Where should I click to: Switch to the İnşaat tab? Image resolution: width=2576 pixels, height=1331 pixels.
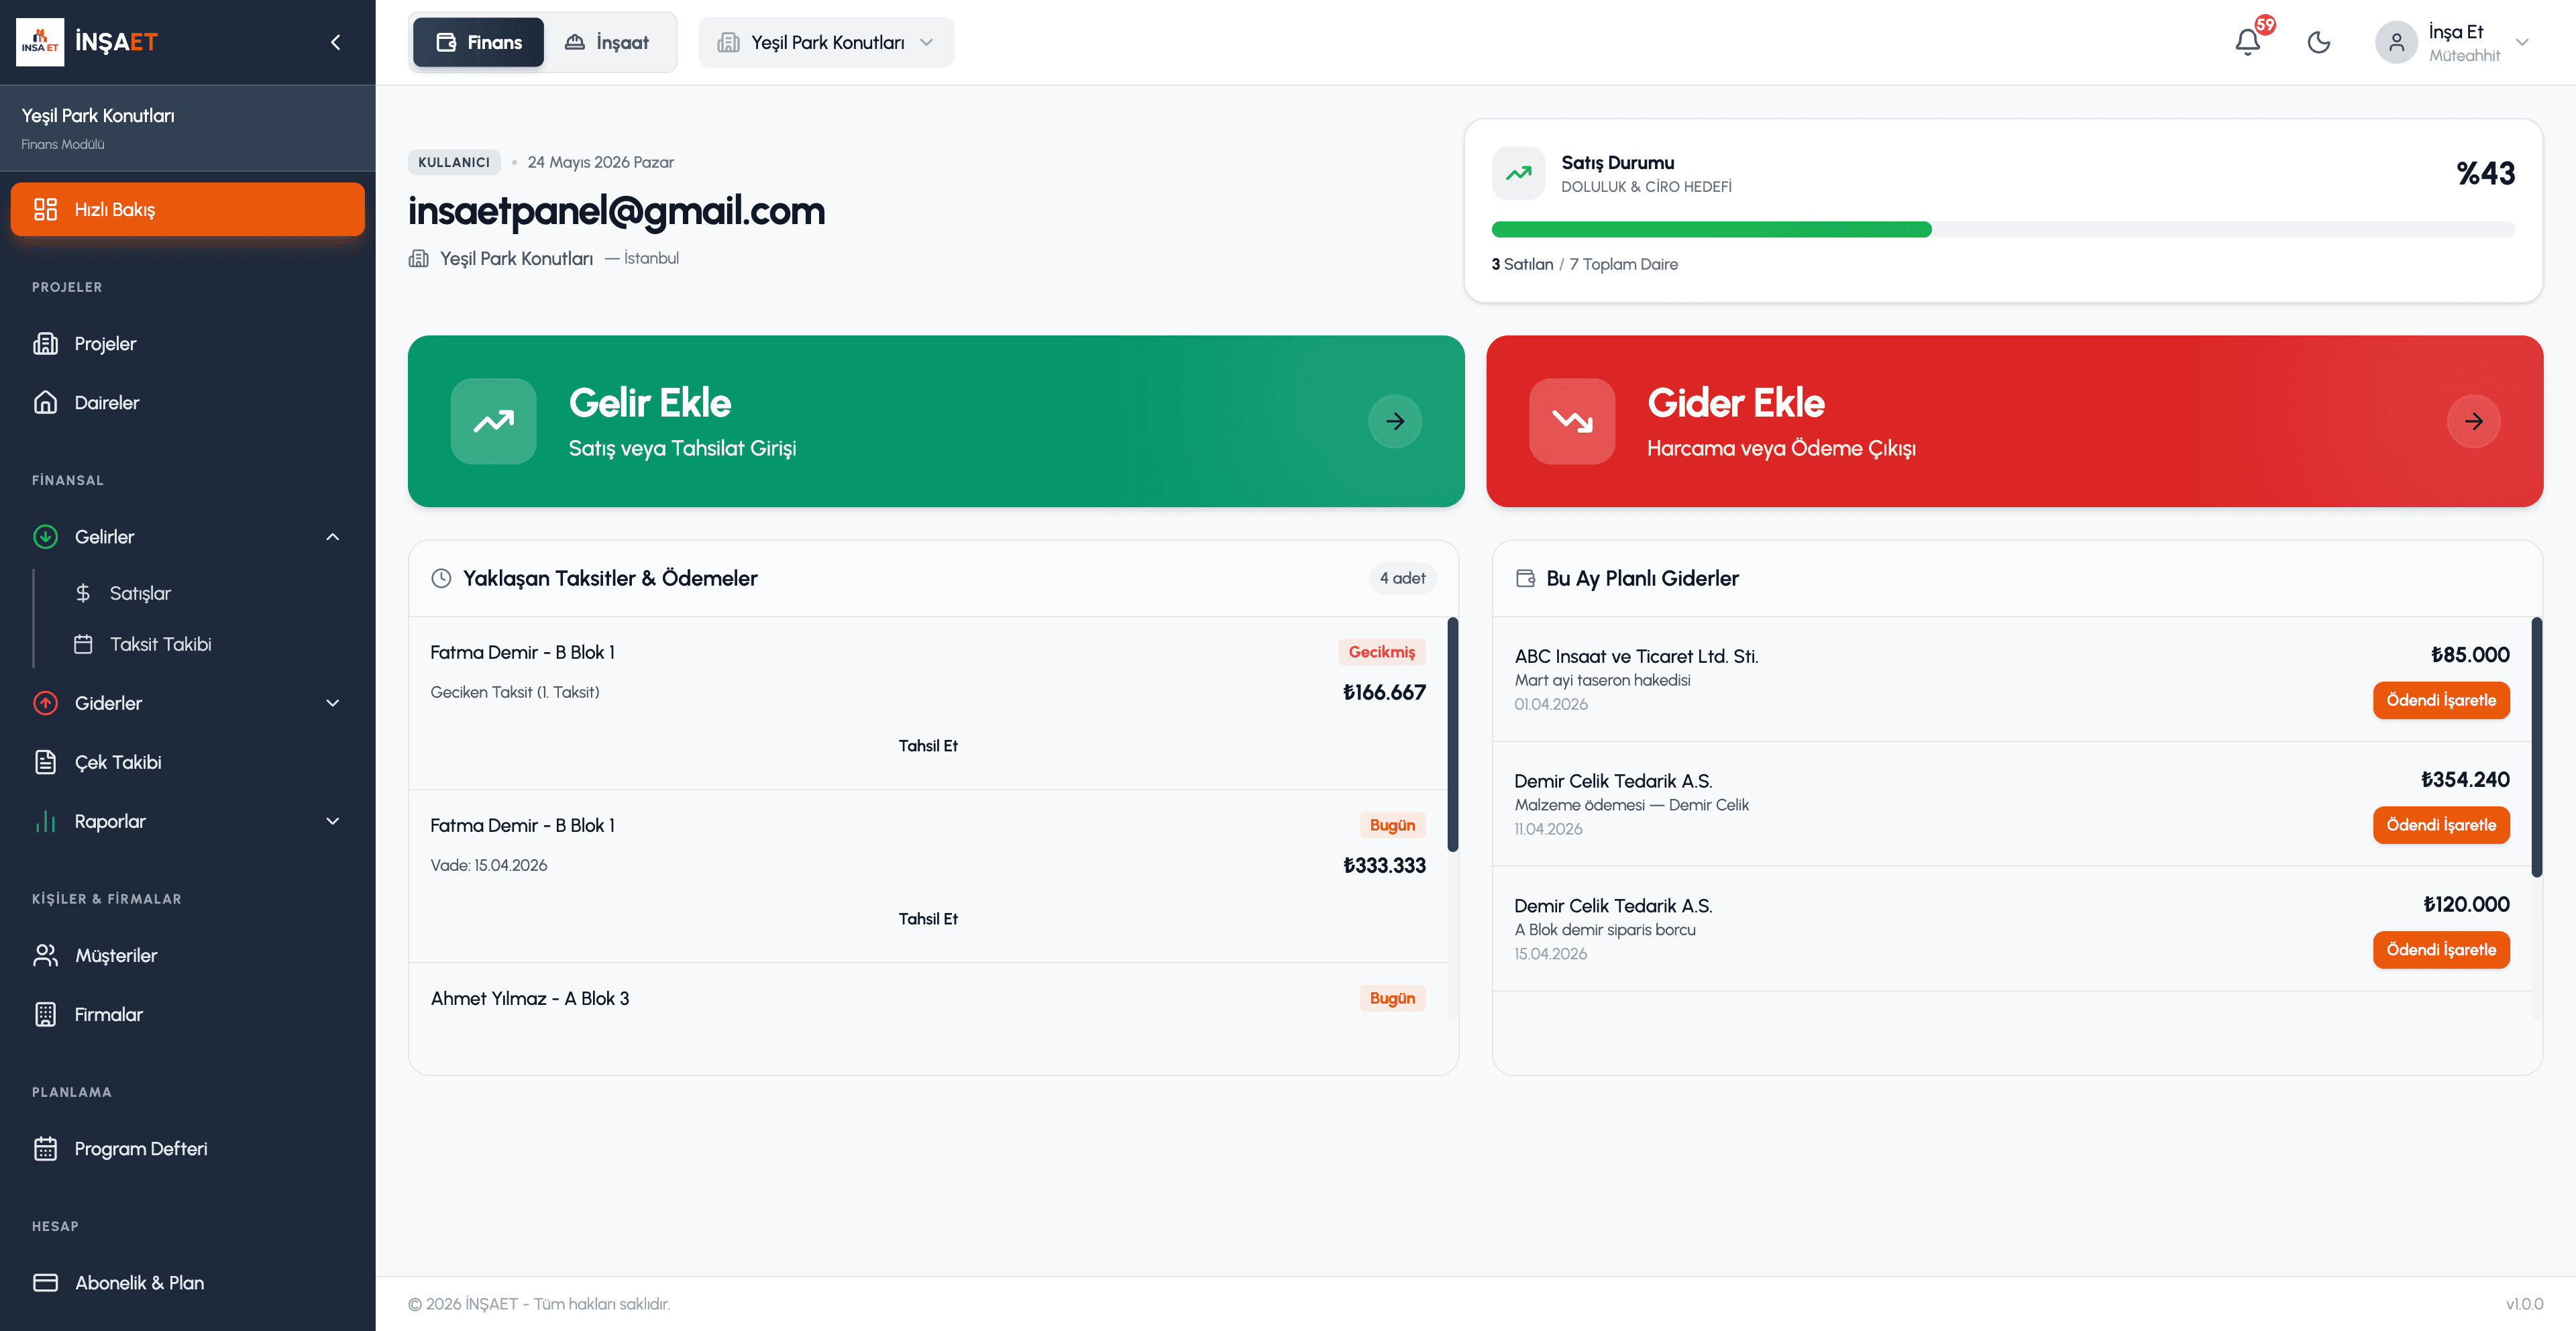[607, 42]
